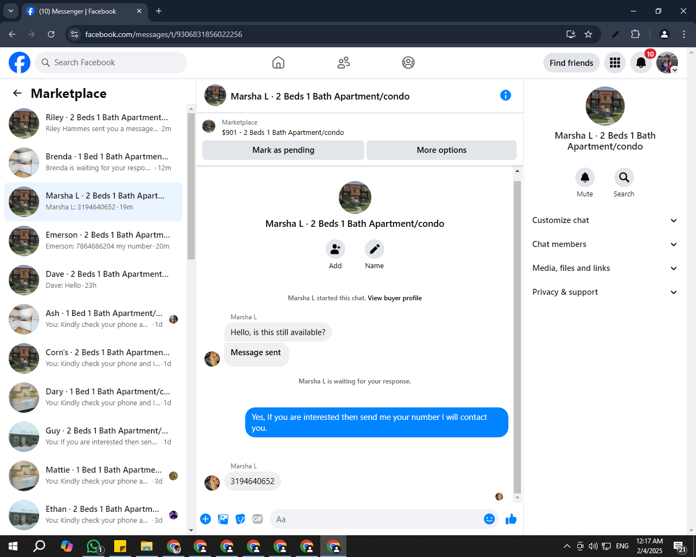This screenshot has width=696, height=557.
Task: Reload the page with the browser refresh icon
Action: [51, 34]
